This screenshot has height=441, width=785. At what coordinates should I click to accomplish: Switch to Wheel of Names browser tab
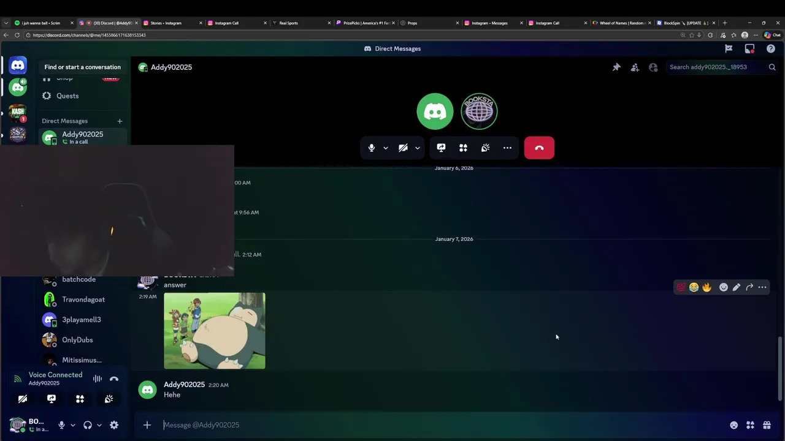click(x=621, y=23)
